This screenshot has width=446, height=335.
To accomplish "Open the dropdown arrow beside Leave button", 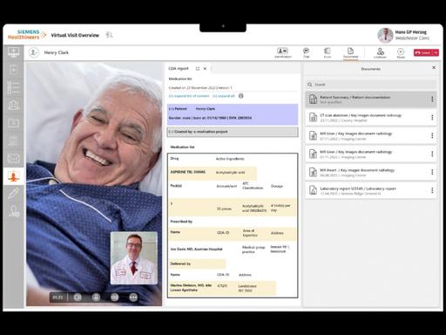I will click(436, 52).
